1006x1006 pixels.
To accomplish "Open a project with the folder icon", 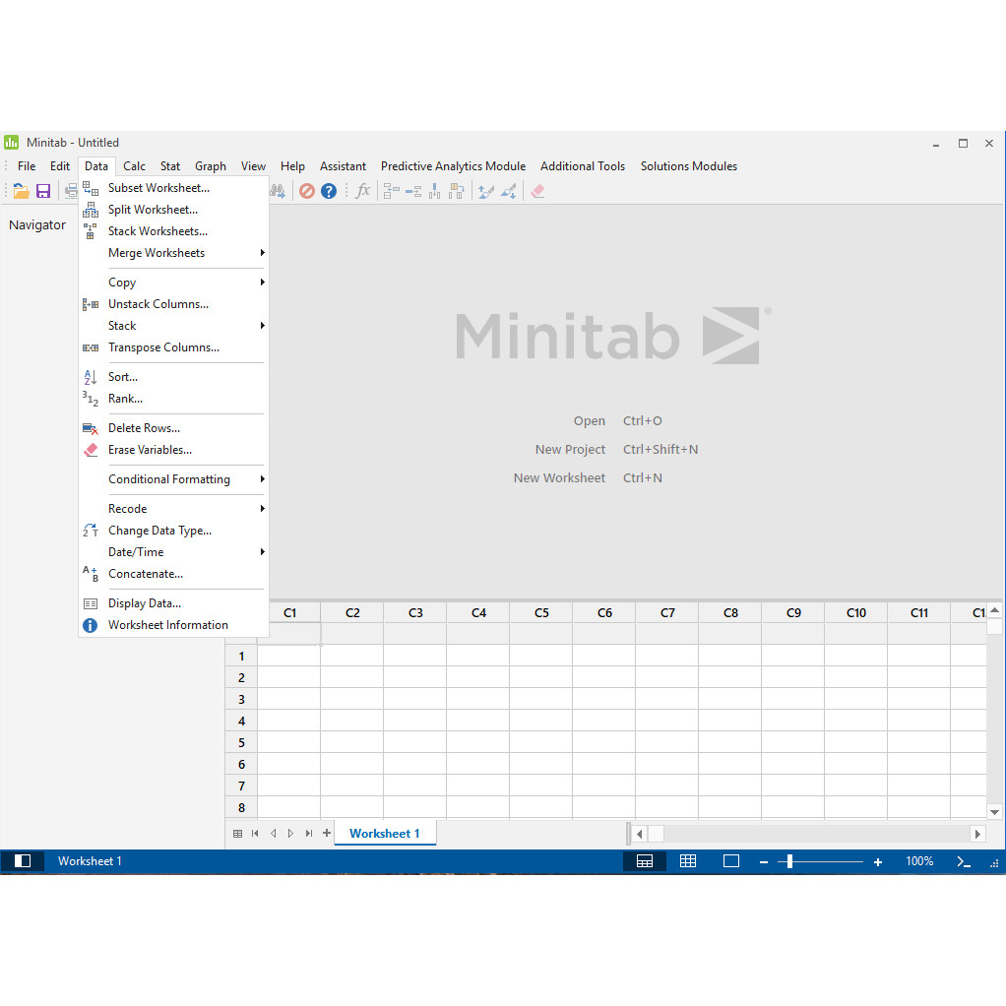I will 20,191.
